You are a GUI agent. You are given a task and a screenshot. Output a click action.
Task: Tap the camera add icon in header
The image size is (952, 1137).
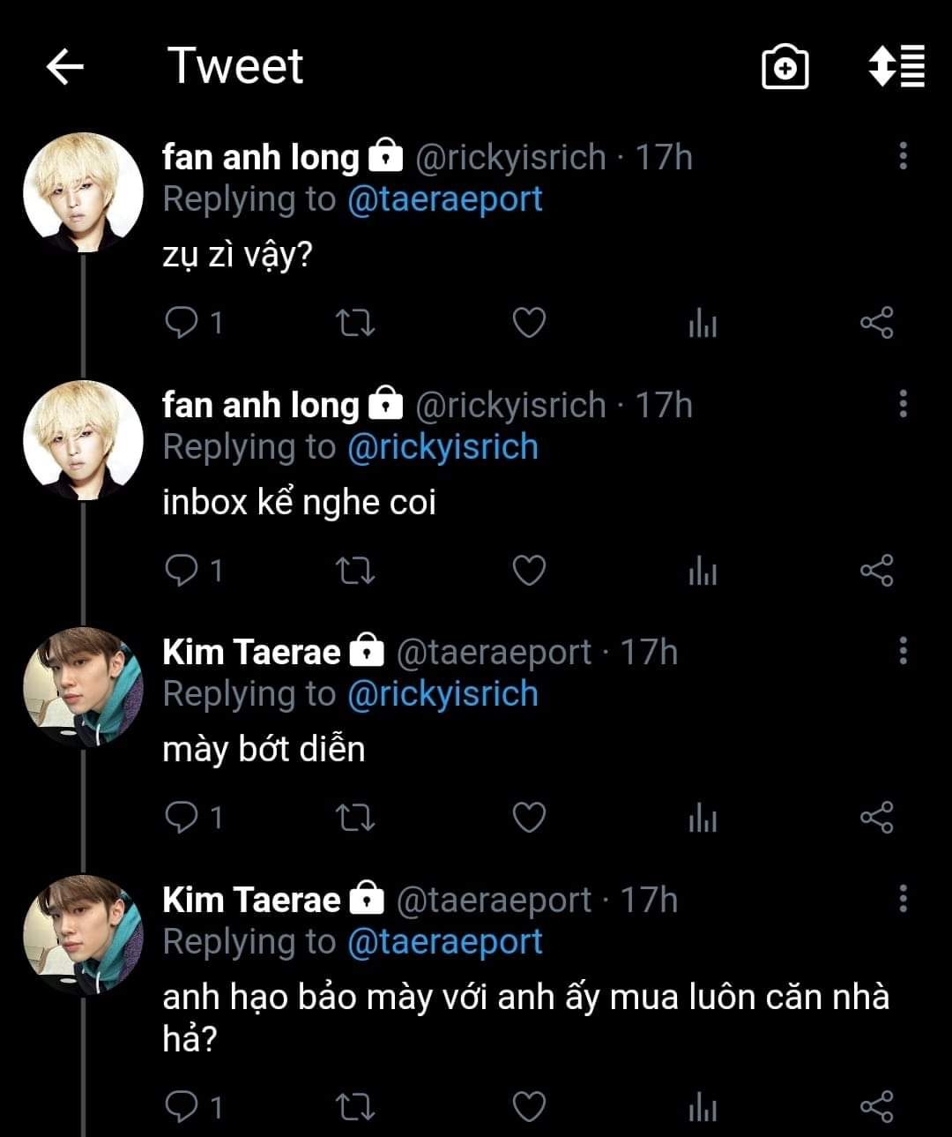pos(785,67)
